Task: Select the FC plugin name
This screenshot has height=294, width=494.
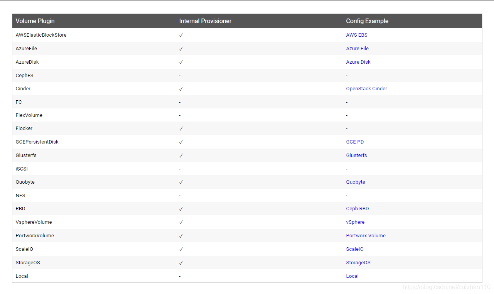Action: 19,102
